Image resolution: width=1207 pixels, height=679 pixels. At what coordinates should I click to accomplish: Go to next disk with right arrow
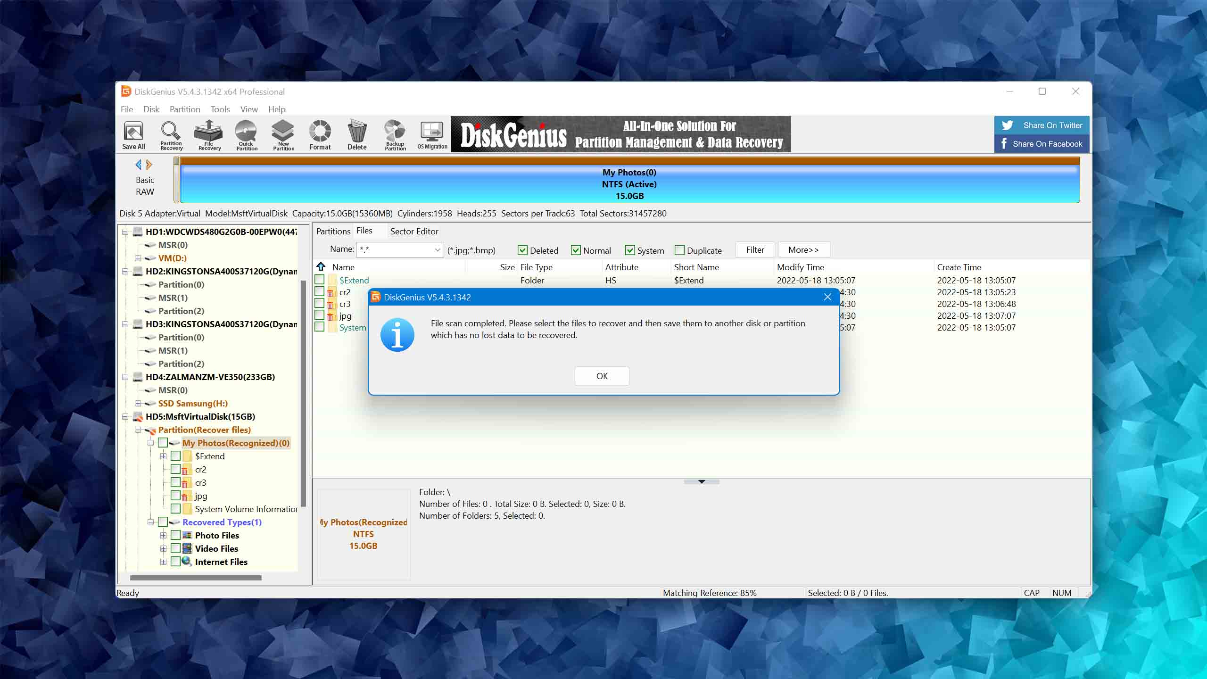click(149, 165)
